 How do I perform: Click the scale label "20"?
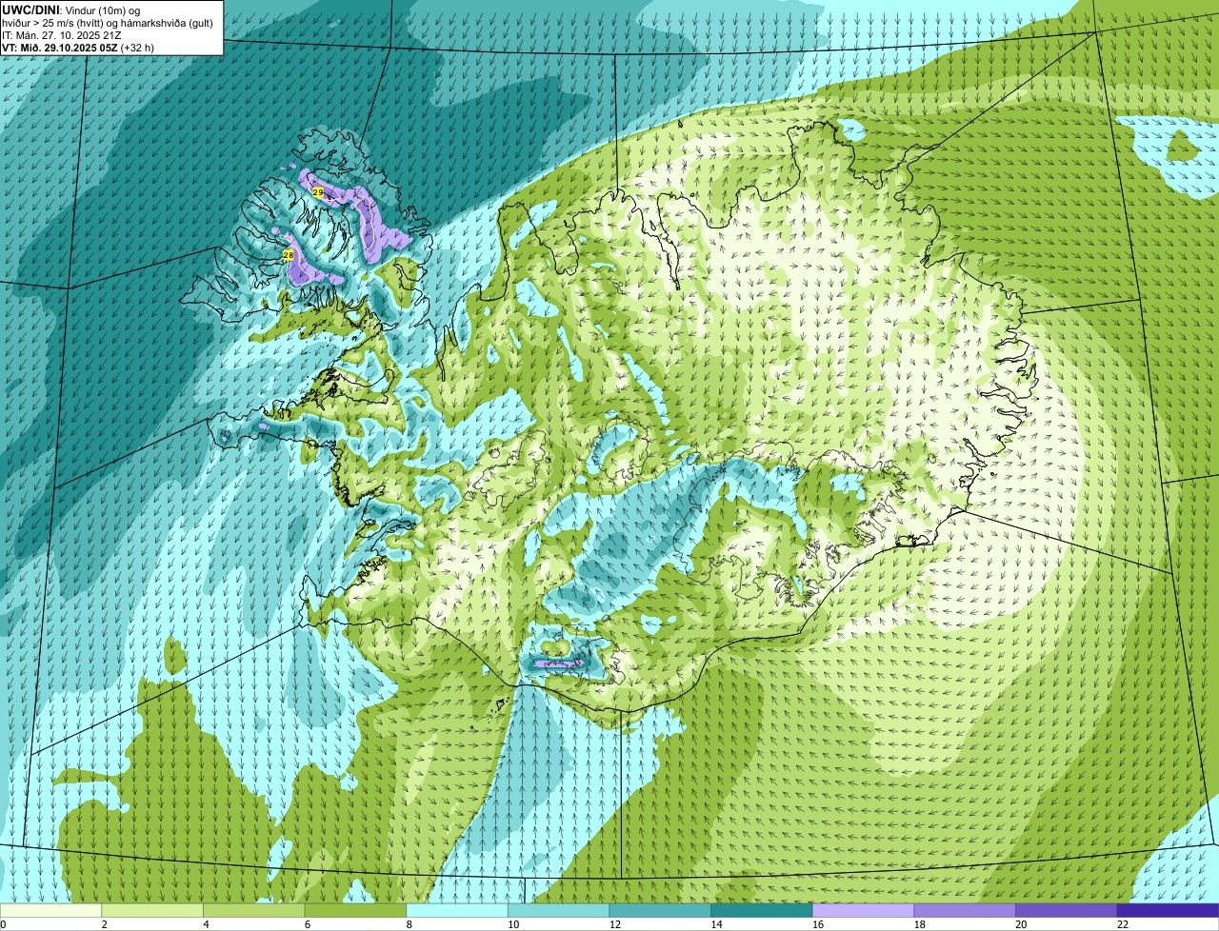(1021, 924)
